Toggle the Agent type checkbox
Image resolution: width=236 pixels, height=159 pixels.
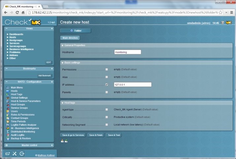point(107,109)
